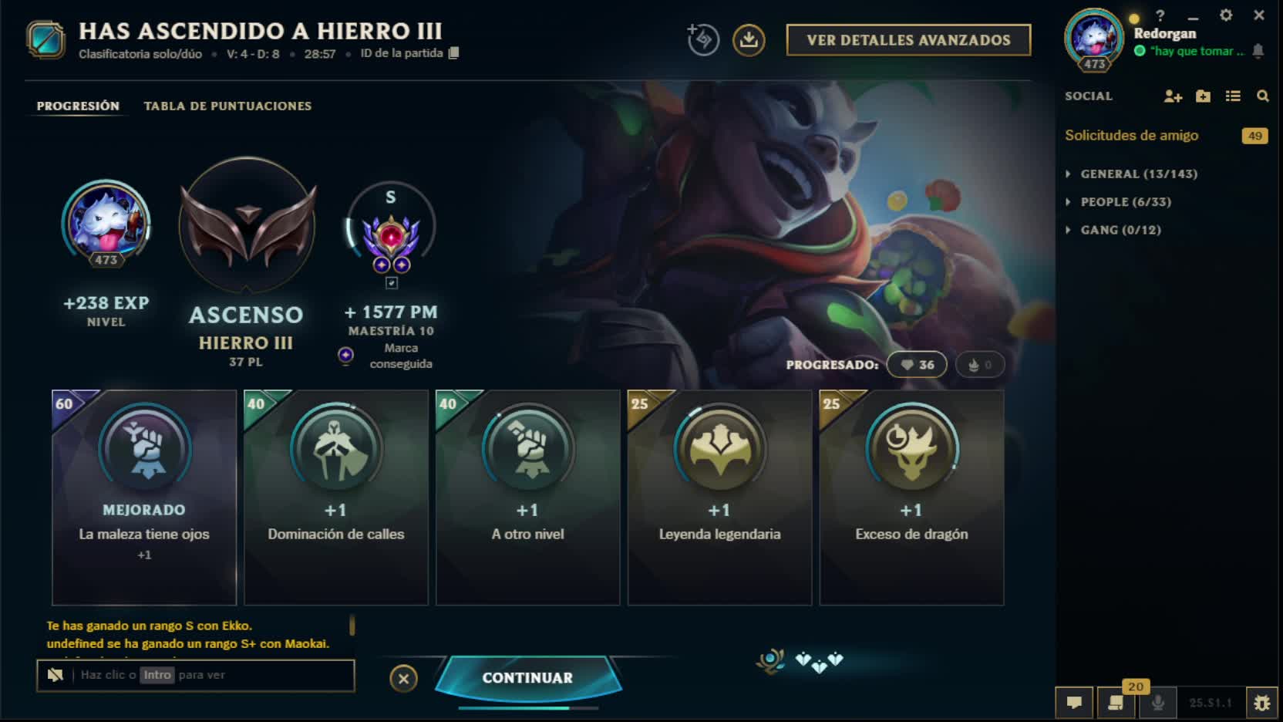Expand the GANG friends group

1113,230
